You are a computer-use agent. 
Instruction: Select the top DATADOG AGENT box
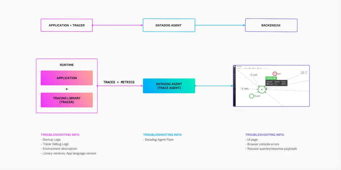[169, 25]
